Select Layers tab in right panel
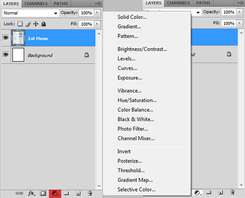Viewport: 245px width, 198px height. click(x=154, y=3)
